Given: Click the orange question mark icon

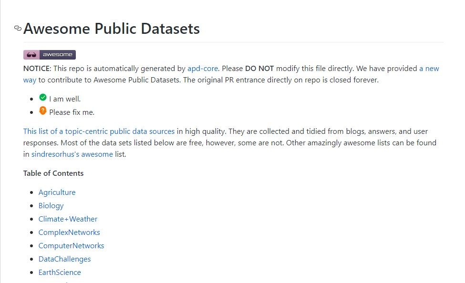Looking at the screenshot, I should pyautogui.click(x=43, y=111).
